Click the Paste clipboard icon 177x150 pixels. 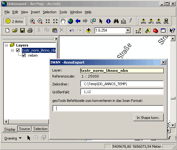[x=55, y=30]
